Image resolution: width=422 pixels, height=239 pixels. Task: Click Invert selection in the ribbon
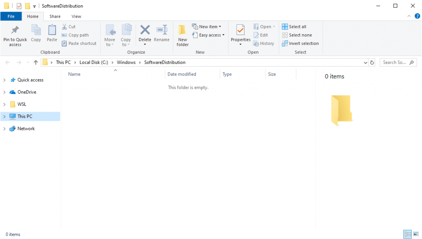pos(300,43)
